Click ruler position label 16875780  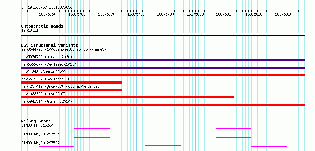[x=136, y=14]
